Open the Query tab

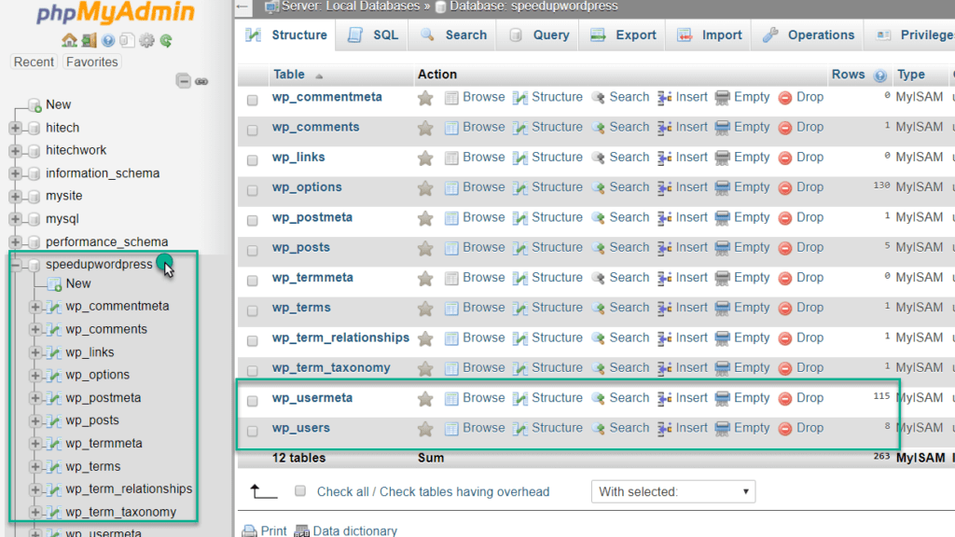(538, 35)
